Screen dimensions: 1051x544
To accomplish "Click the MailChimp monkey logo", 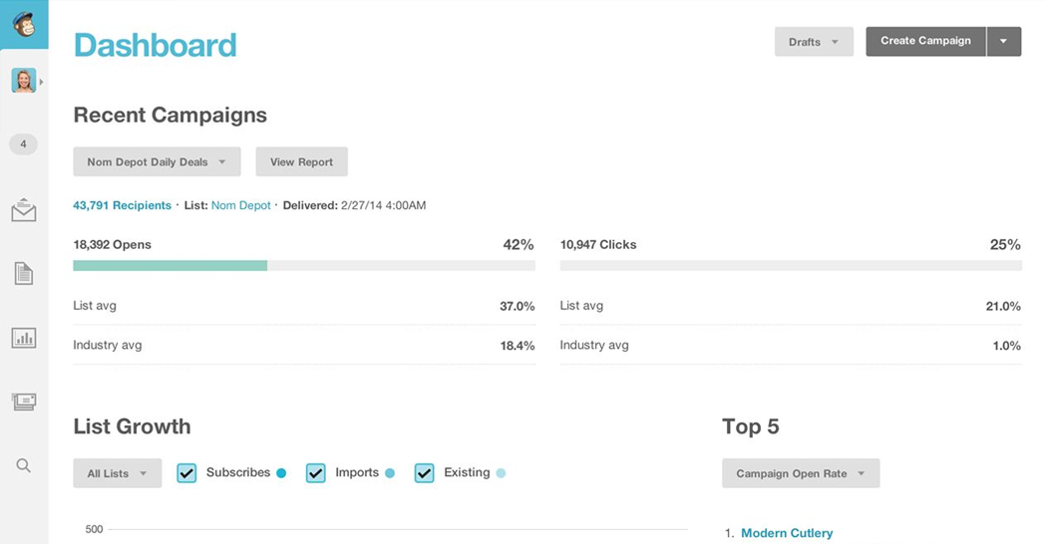I will click(x=24, y=24).
